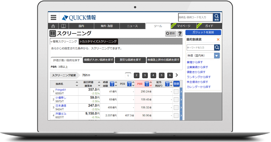Viewport: 271px width, 142px height.
Task: Open the 株価（国内株） dropdown
Action: [x=203, y=56]
